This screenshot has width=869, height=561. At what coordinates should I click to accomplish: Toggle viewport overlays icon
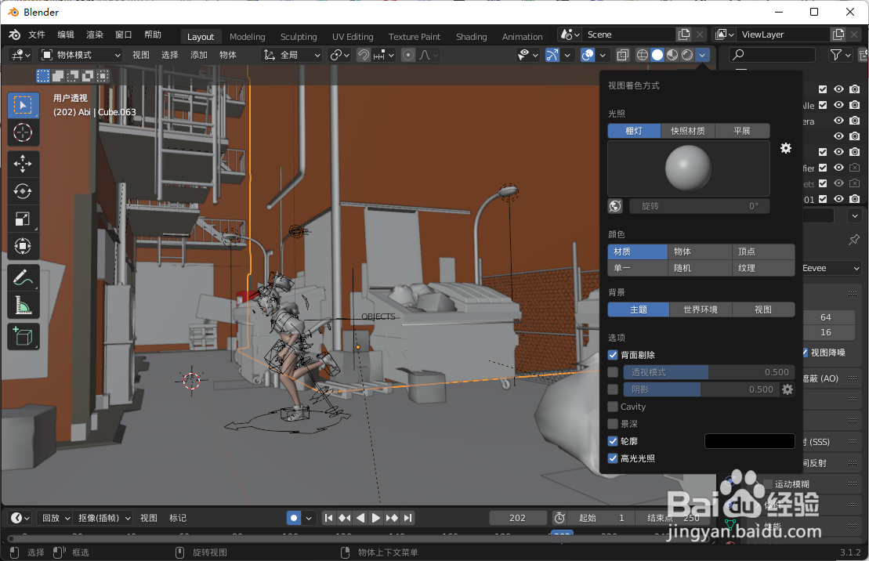[588, 55]
